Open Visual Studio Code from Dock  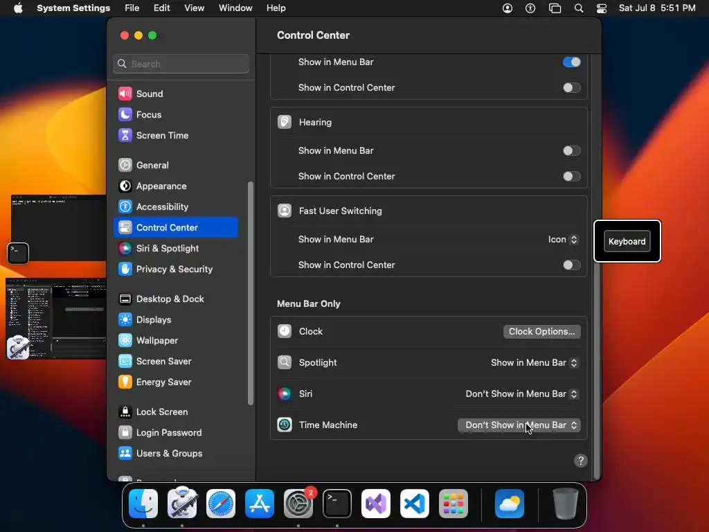(415, 504)
